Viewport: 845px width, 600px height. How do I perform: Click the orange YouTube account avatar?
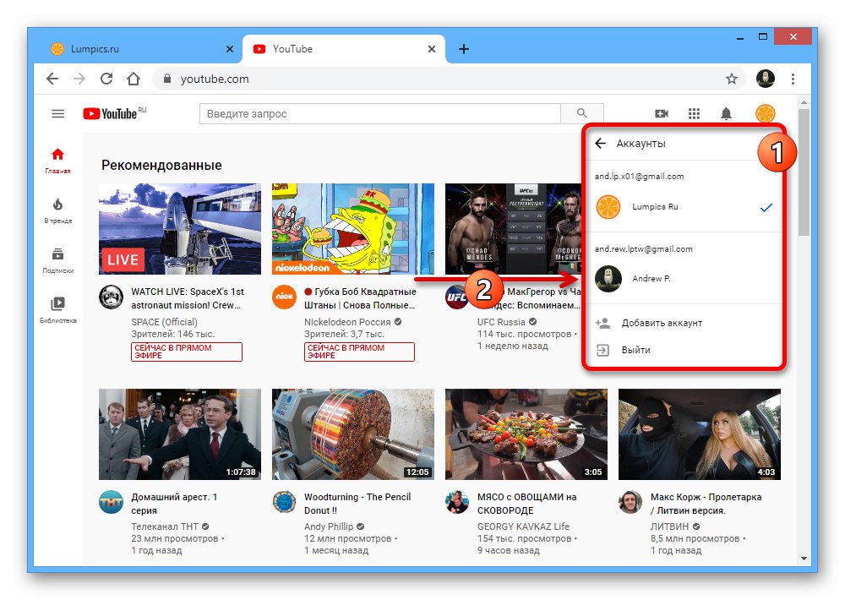point(766,114)
